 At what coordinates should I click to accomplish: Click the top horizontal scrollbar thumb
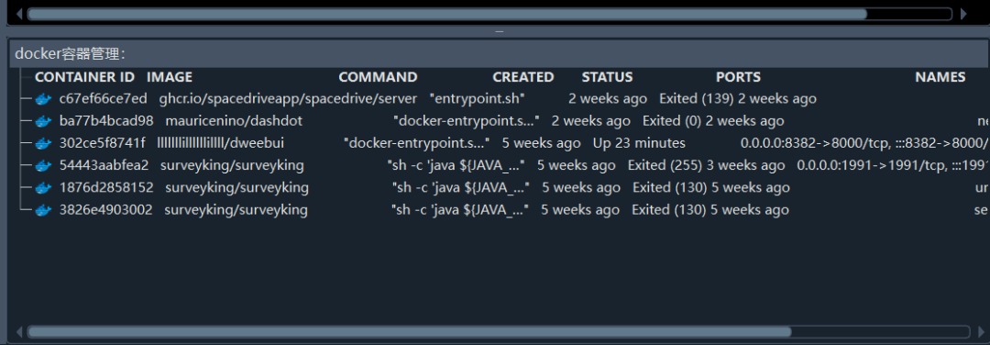tap(447, 14)
